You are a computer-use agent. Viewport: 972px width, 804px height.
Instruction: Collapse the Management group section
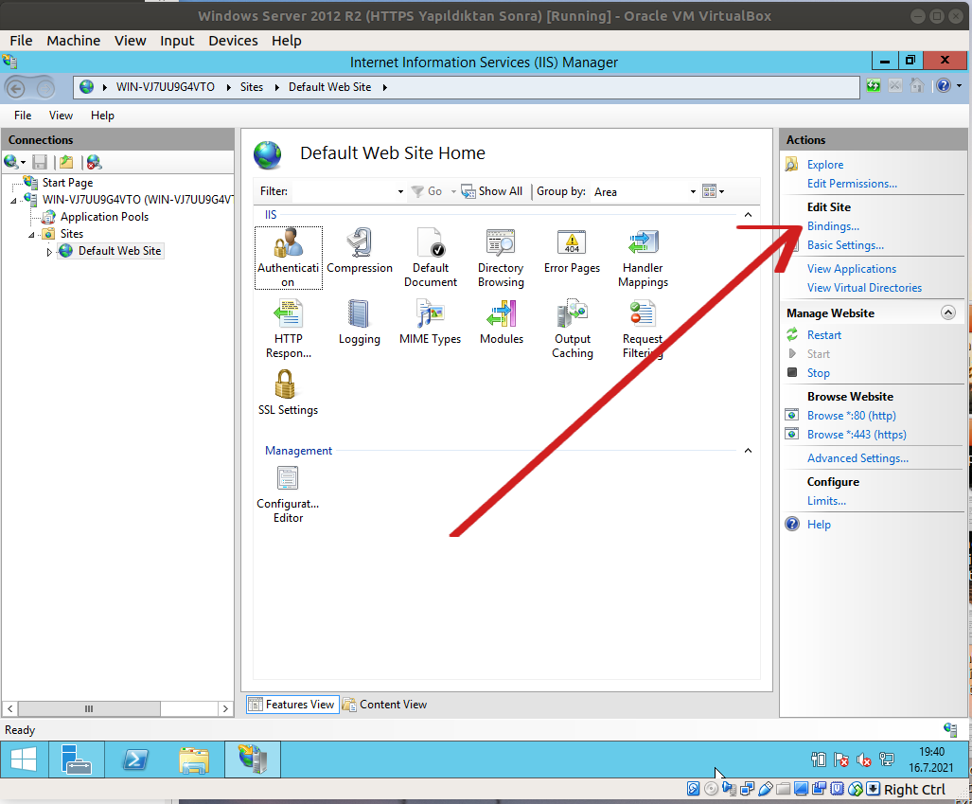(x=749, y=451)
